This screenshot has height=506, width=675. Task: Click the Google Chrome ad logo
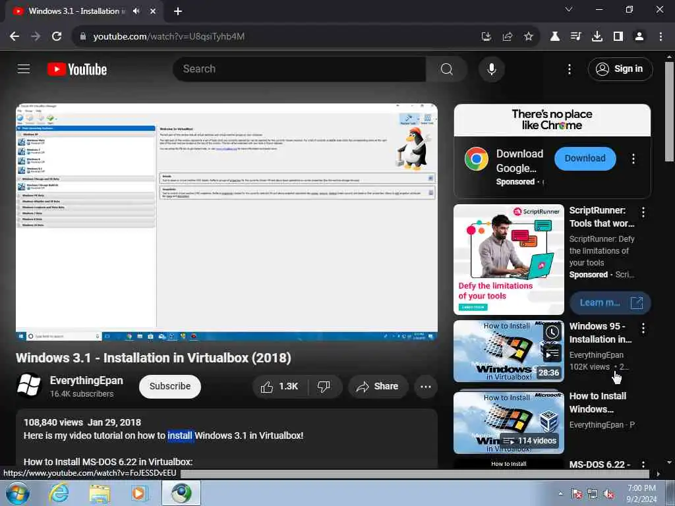(477, 159)
